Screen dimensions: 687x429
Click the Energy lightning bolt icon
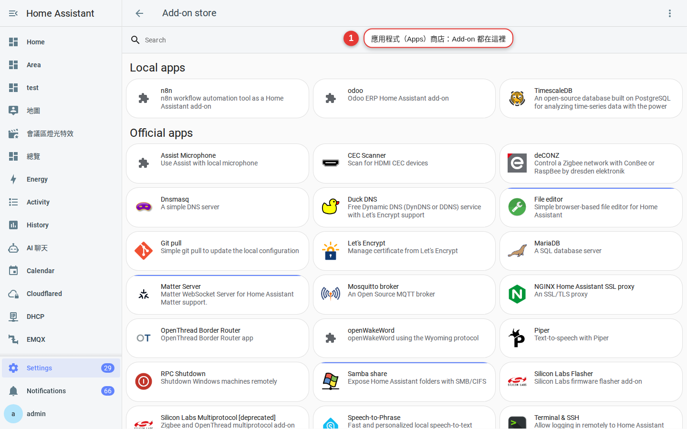coord(13,179)
